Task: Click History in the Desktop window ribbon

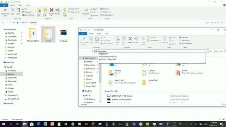Action: (x=94, y=15)
